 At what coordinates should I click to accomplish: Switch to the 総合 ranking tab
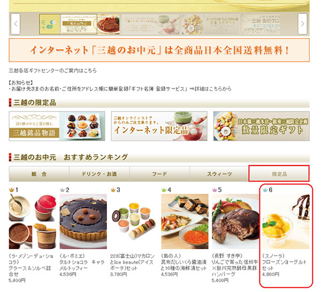pyautogui.click(x=39, y=174)
